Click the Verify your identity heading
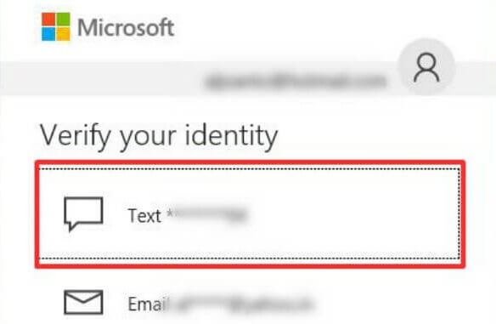Screen dimensions: 496x324 pos(159,137)
